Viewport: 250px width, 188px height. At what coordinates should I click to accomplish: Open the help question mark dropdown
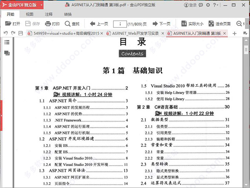[x=215, y=5]
